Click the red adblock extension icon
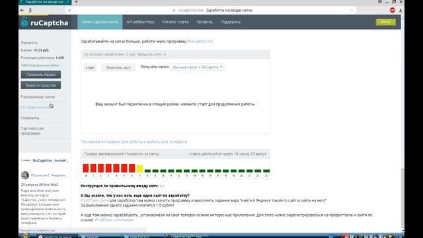423x238 pixels. [393, 11]
